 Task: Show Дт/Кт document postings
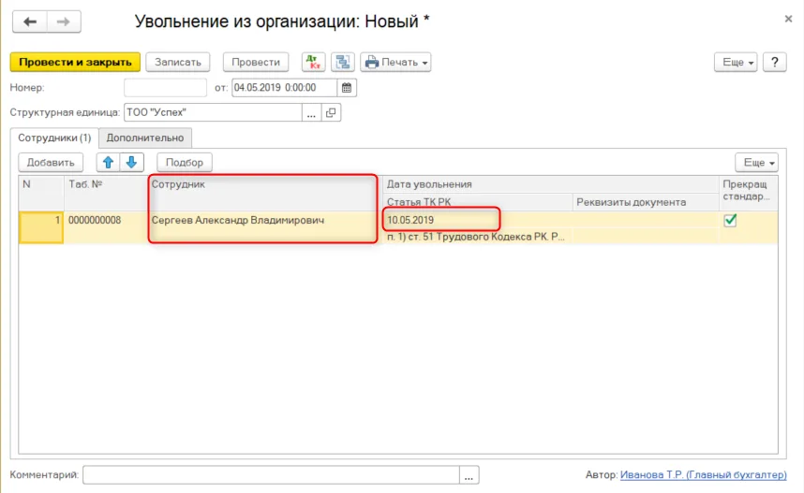pos(313,62)
